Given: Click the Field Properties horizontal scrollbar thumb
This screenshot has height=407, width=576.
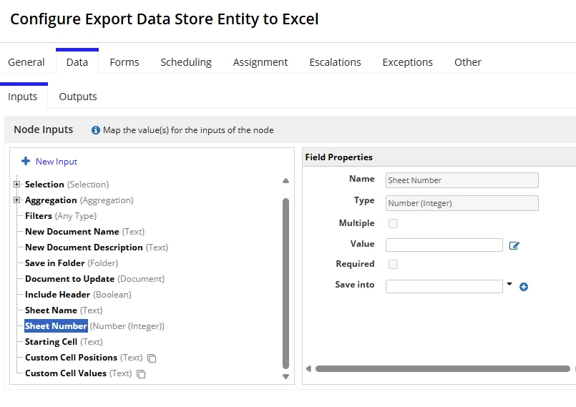Looking at the screenshot, I should [x=443, y=368].
